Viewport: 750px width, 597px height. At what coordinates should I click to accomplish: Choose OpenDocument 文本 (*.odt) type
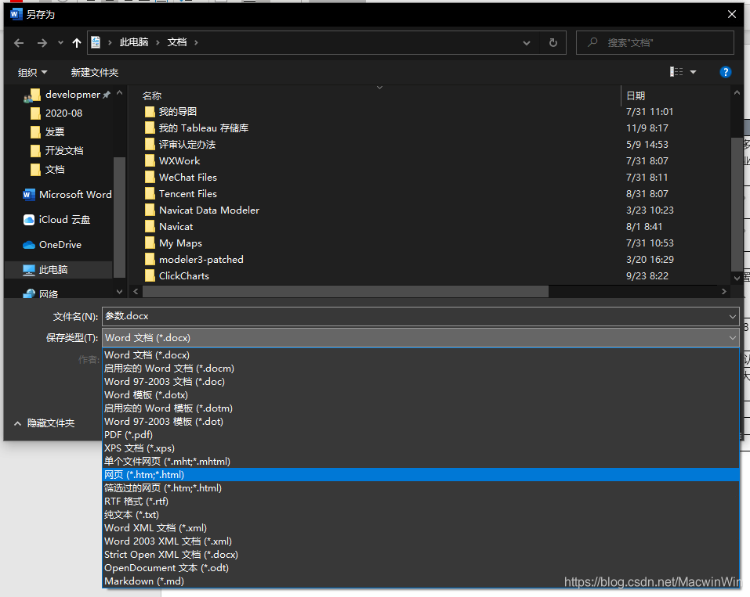click(421, 568)
